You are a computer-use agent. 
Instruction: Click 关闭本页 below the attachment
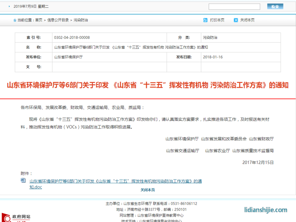point(148,189)
